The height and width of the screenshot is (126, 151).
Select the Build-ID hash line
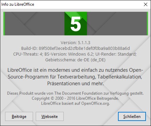[75, 49]
